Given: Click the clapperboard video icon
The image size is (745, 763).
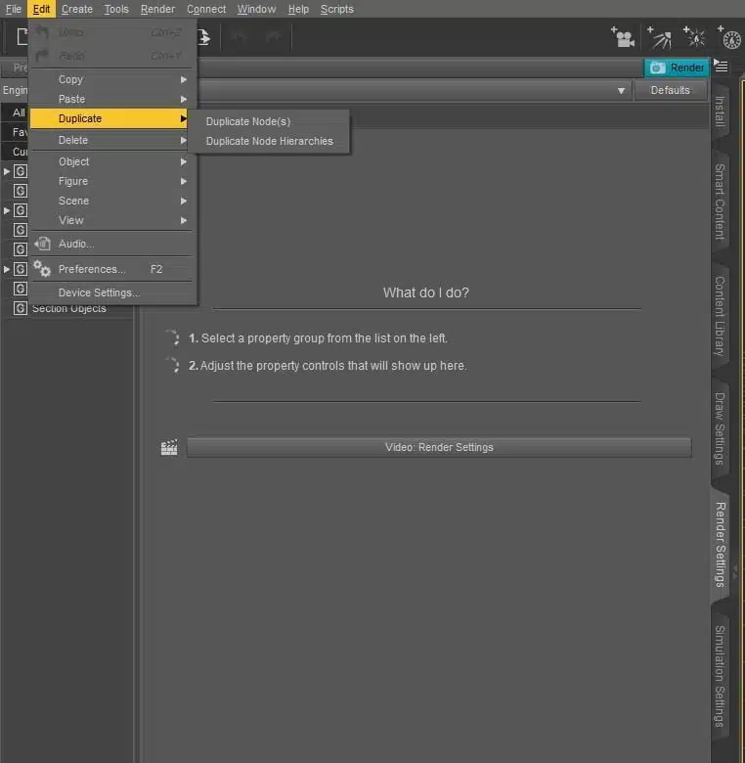Looking at the screenshot, I should [169, 447].
